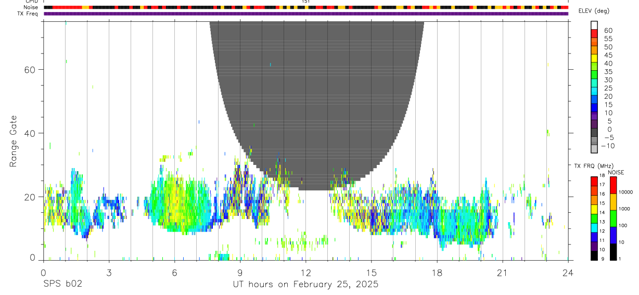Click 'UT hours on February 25, 2025' axis title

pos(305,285)
